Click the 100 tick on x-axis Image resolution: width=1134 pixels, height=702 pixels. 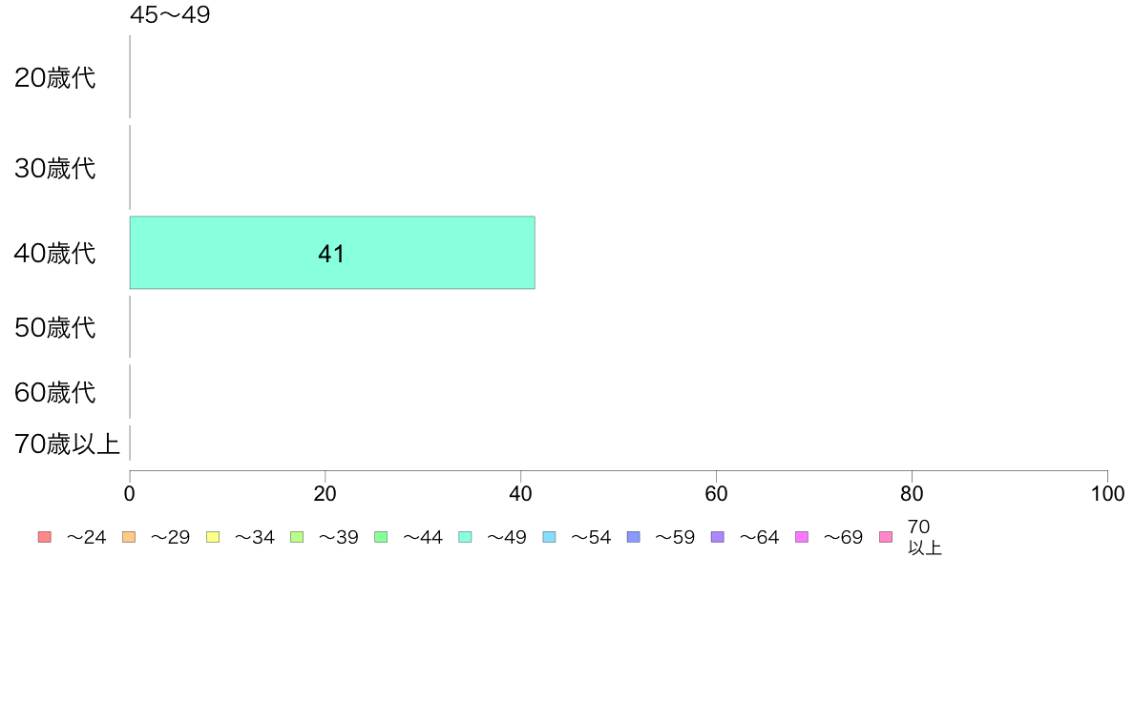tap(1107, 494)
